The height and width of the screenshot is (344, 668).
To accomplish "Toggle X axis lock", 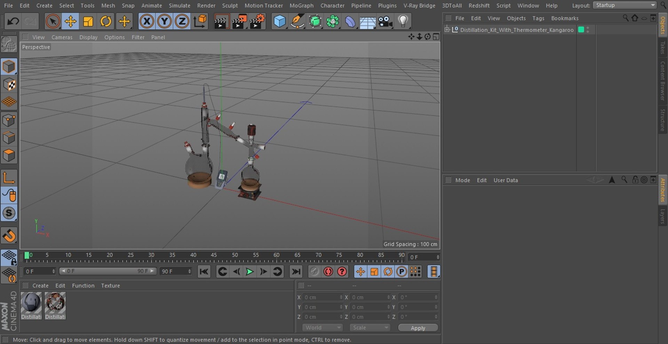I will [147, 22].
